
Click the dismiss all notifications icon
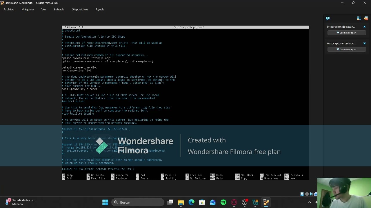[366, 18]
